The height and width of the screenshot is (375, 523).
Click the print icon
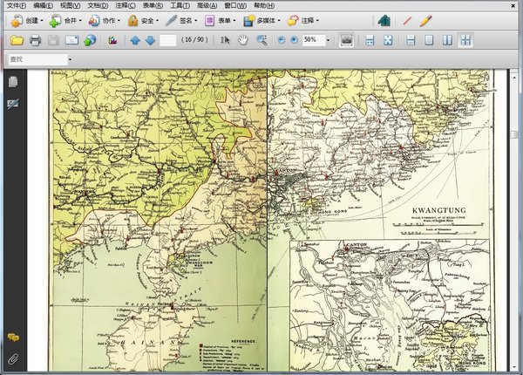35,40
